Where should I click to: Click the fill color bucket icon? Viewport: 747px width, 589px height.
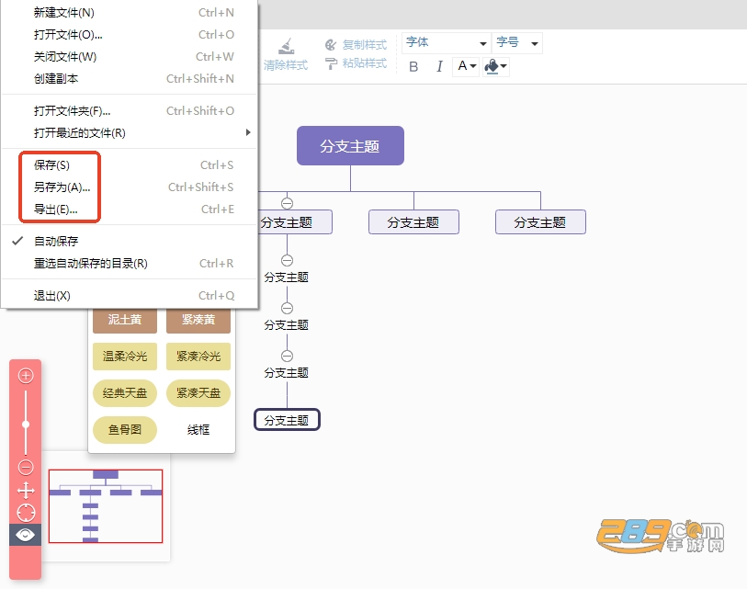[x=492, y=66]
